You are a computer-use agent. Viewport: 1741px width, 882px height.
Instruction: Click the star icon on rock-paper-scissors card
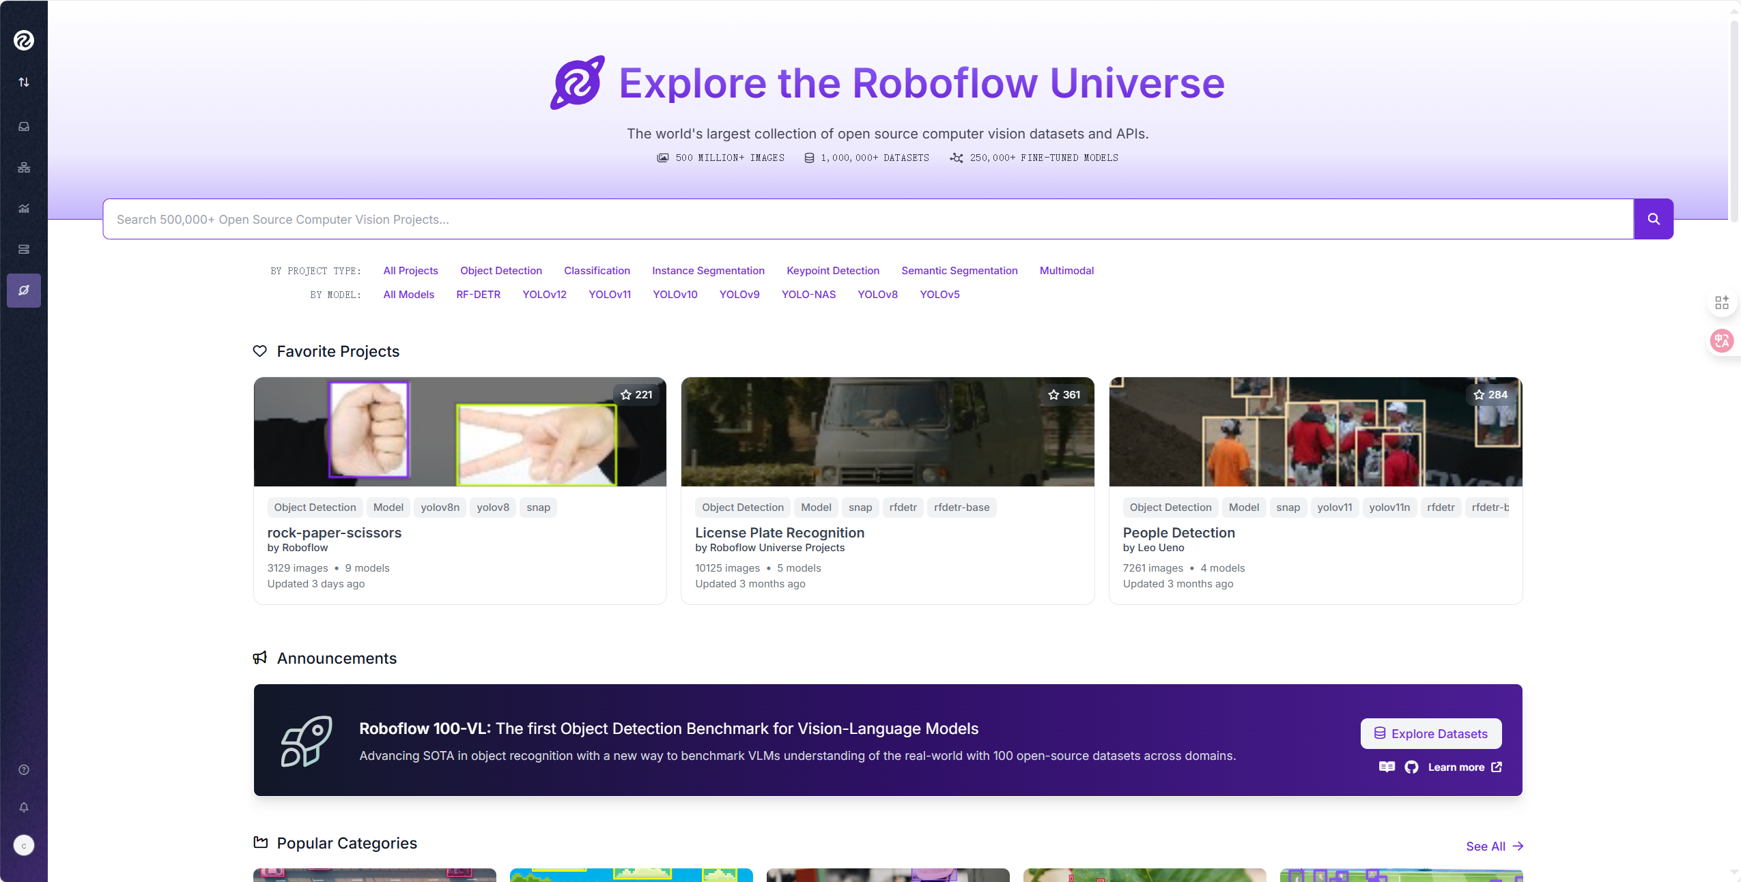(626, 395)
